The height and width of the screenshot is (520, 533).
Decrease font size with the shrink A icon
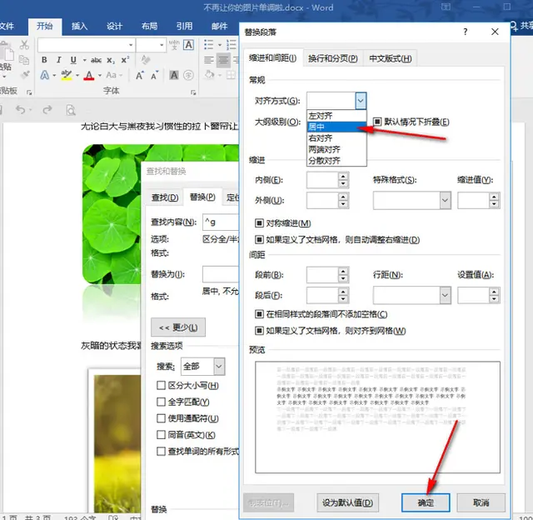[x=155, y=76]
